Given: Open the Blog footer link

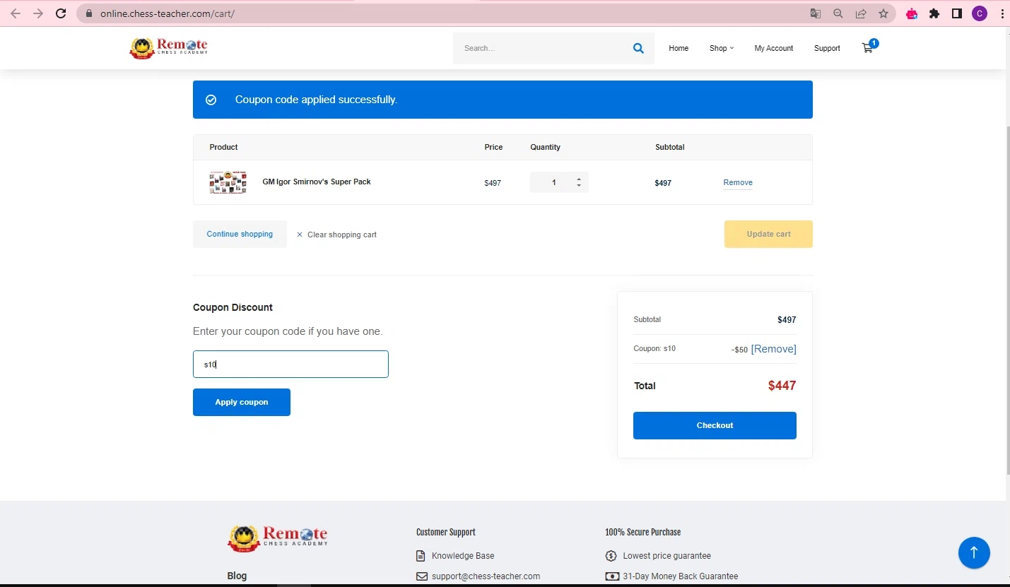Looking at the screenshot, I should pos(237,576).
